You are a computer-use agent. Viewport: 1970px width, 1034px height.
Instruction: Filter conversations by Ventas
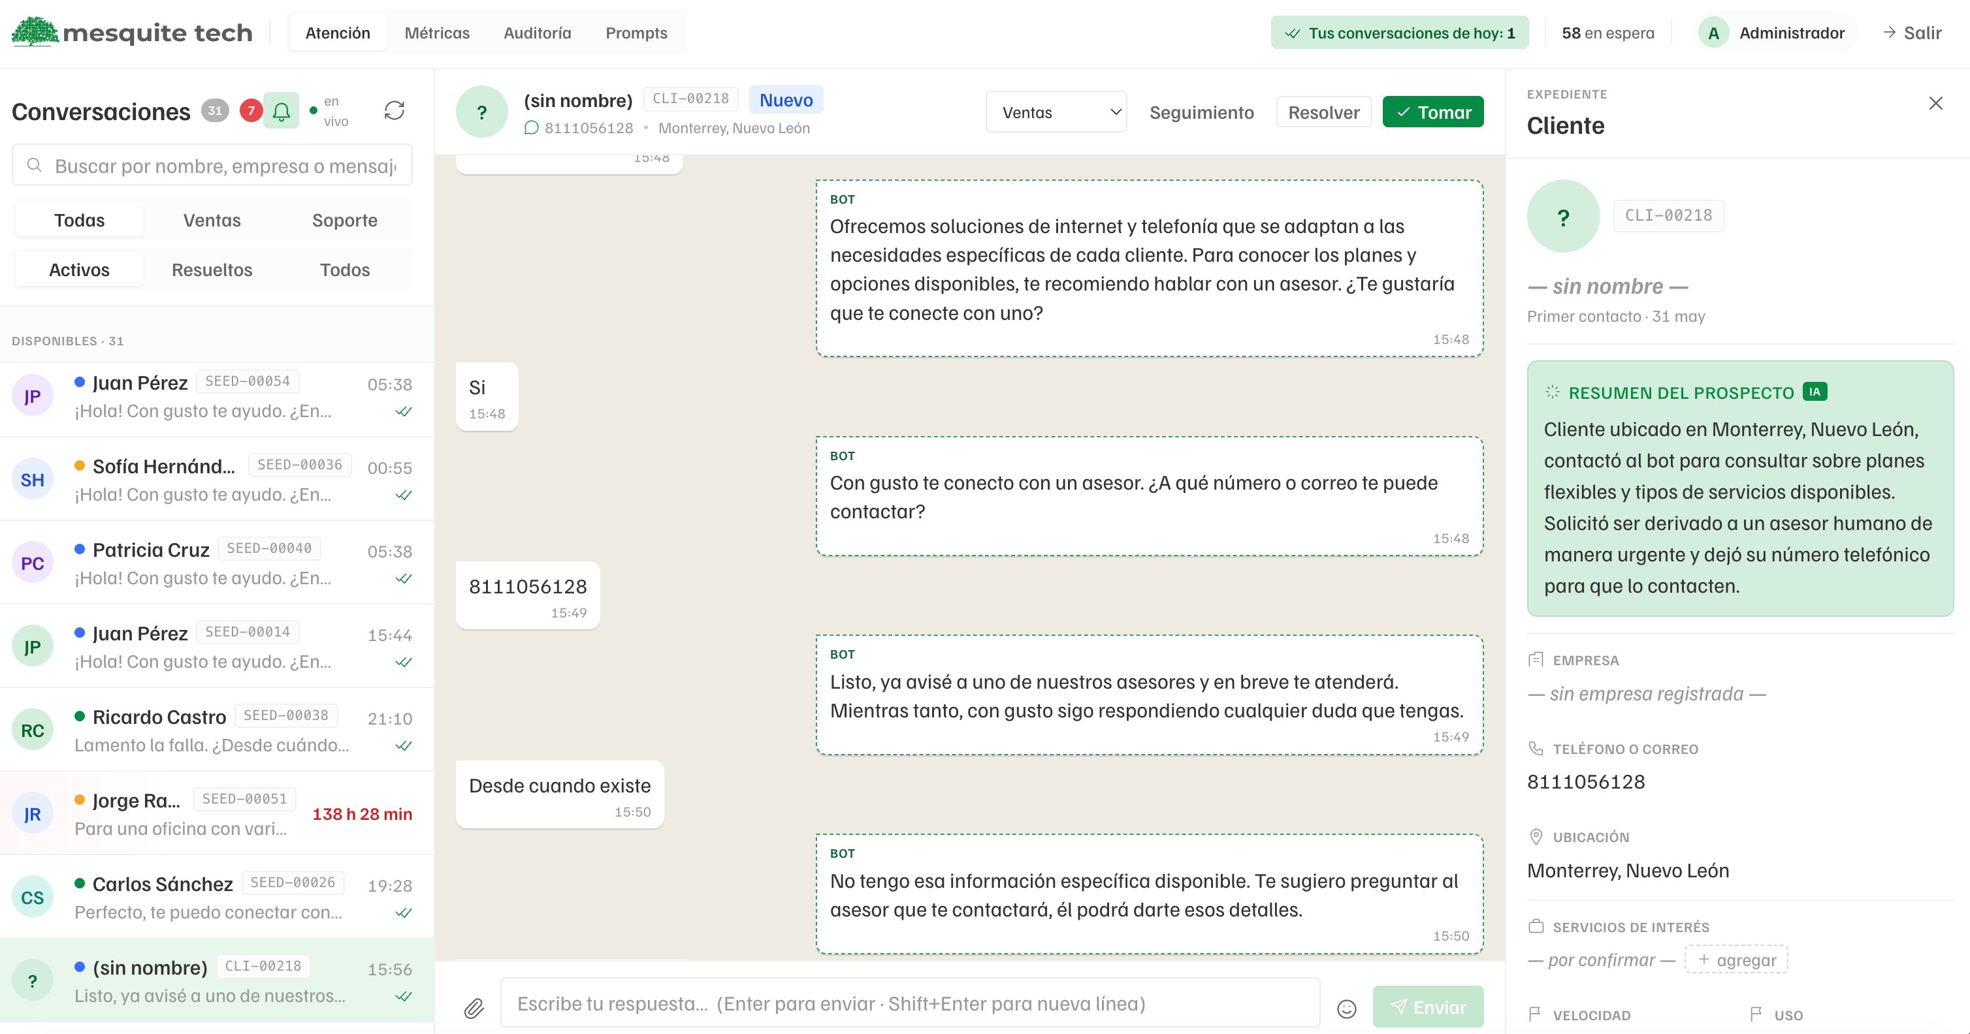(x=212, y=220)
